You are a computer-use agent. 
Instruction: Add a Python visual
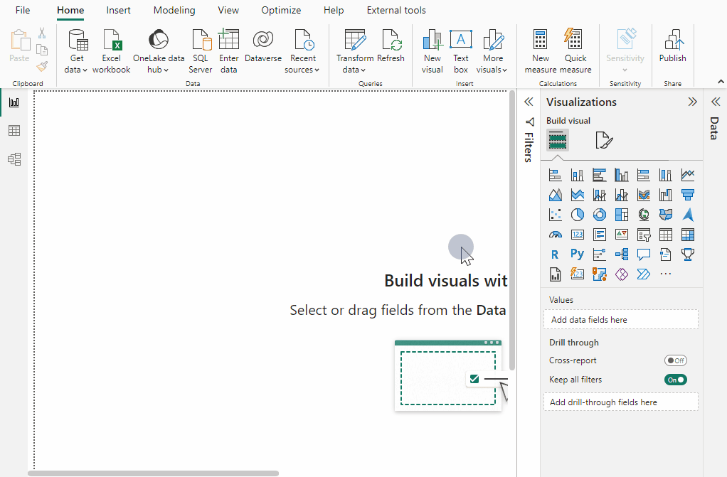pyautogui.click(x=577, y=254)
